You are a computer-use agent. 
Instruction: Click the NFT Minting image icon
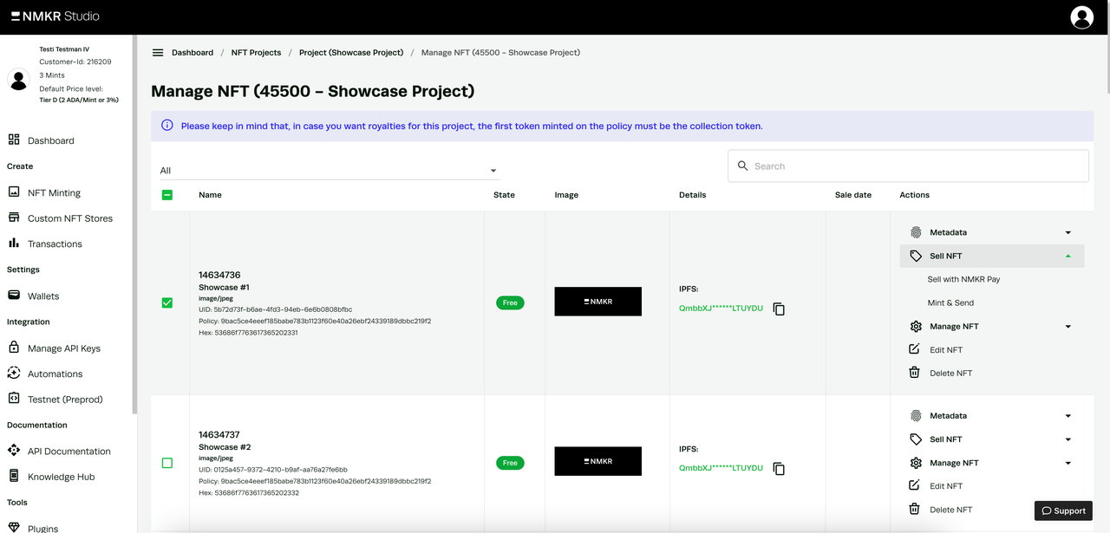coord(14,192)
